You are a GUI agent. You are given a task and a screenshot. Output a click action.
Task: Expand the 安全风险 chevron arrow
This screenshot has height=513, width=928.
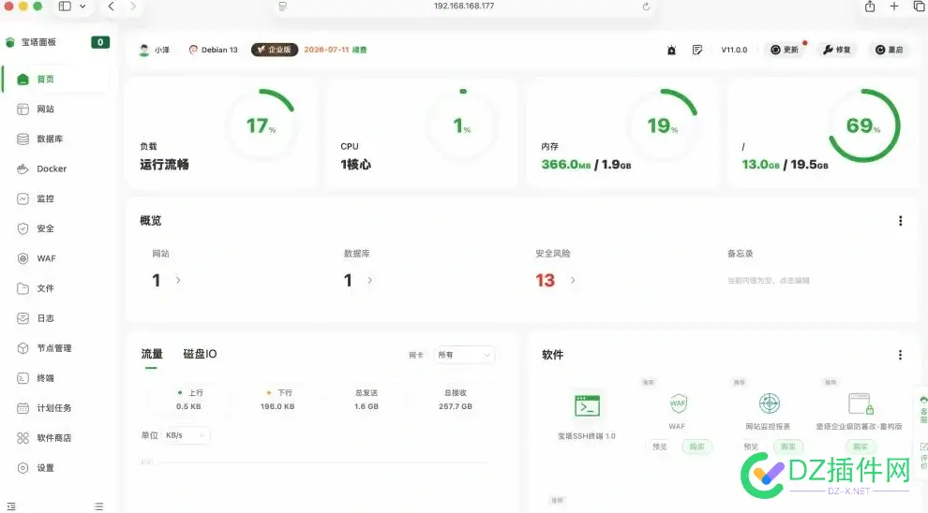coord(573,280)
